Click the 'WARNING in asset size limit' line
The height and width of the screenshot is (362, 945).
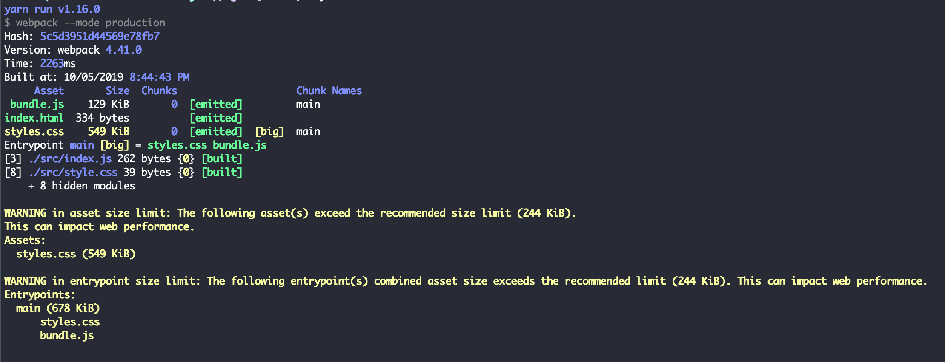coord(290,213)
